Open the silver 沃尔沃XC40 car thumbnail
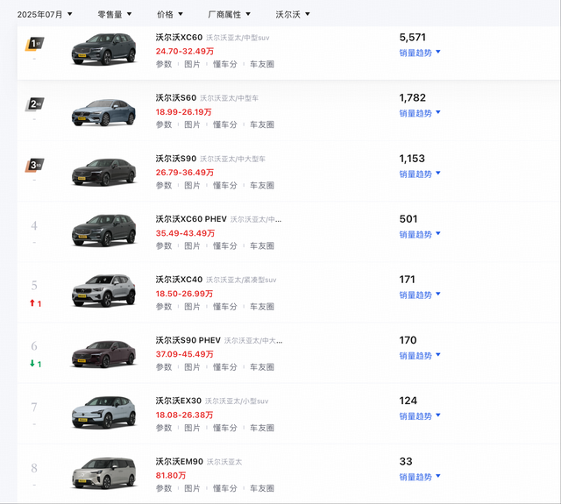This screenshot has width=561, height=504. (x=103, y=291)
